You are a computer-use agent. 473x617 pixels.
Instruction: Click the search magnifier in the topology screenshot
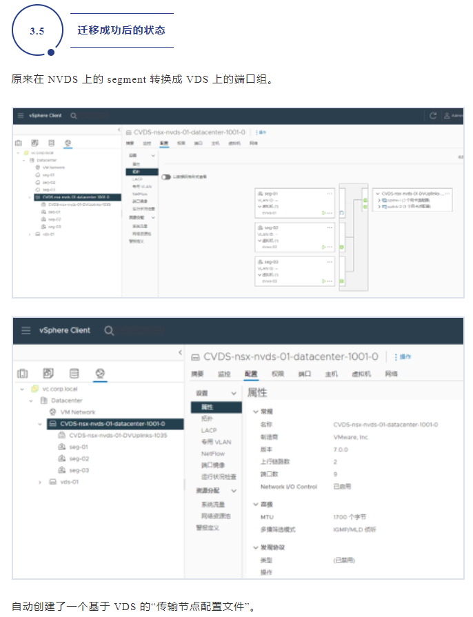pyautogui.click(x=74, y=116)
